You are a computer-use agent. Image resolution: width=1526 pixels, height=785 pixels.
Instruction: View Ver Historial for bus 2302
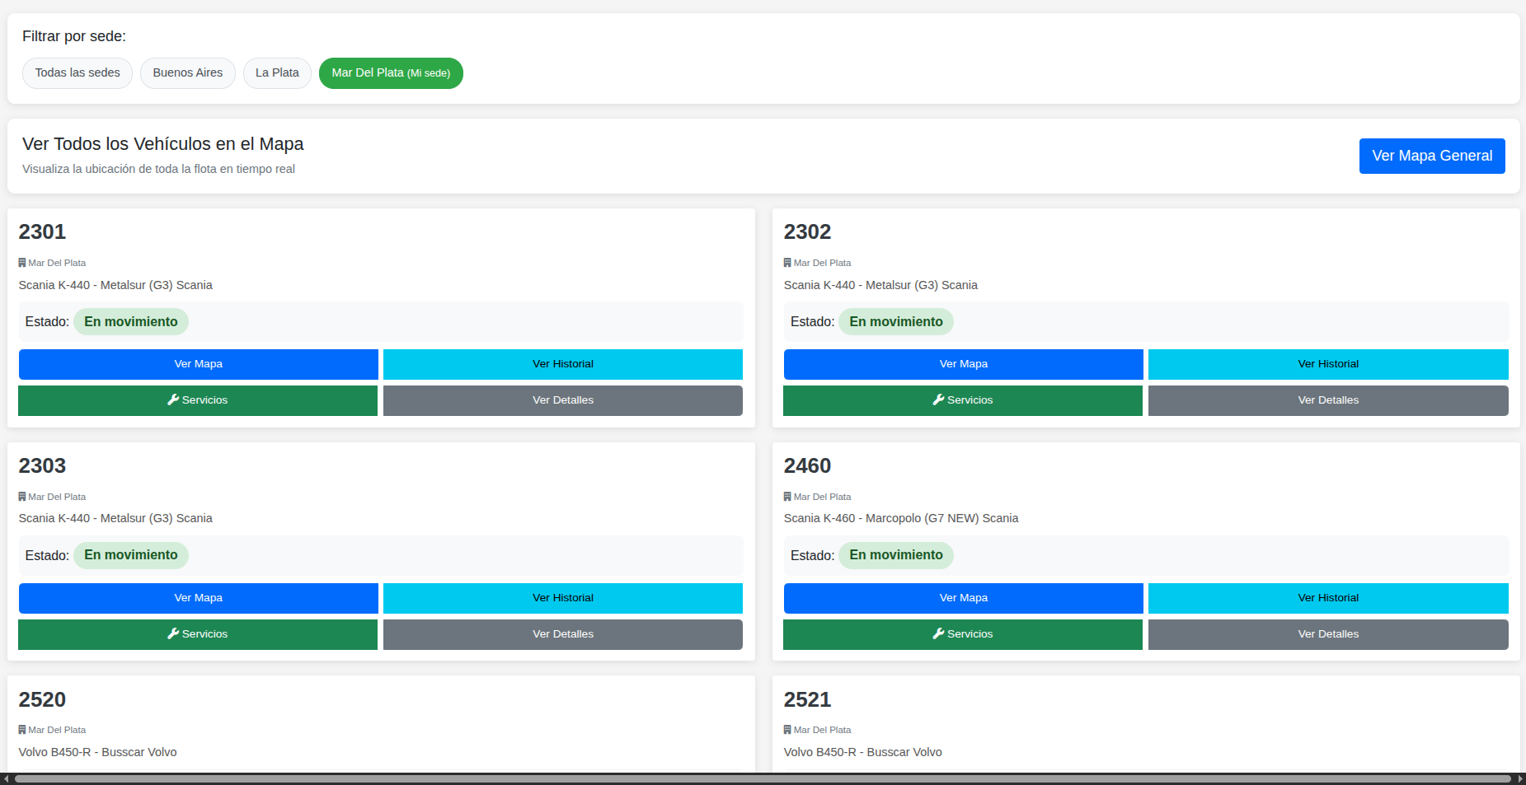pyautogui.click(x=1327, y=364)
